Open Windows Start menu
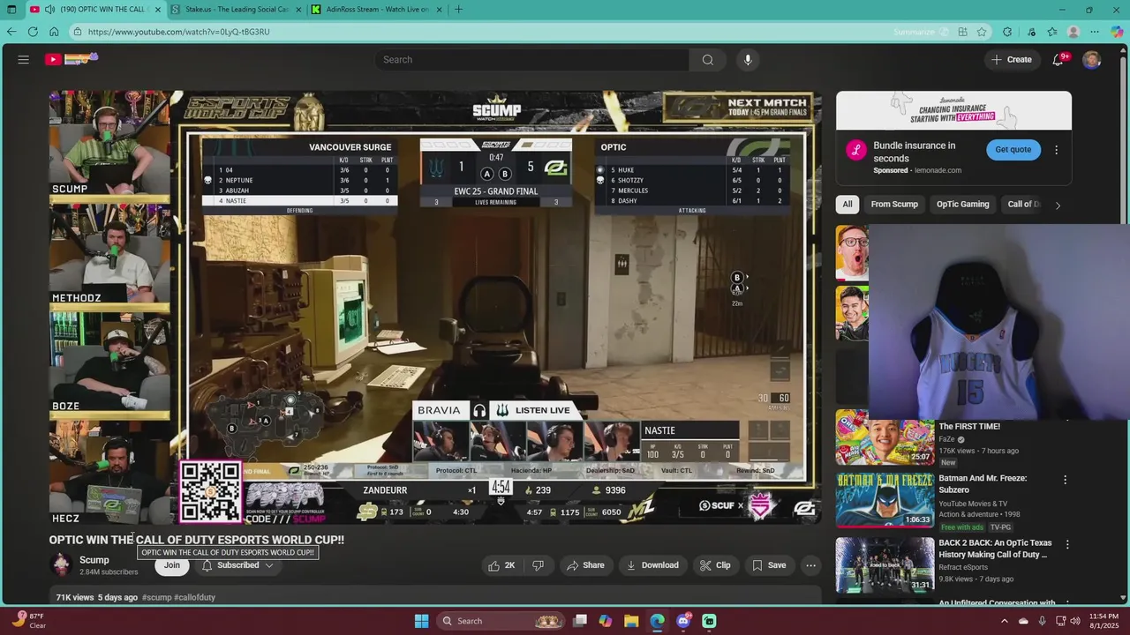This screenshot has width=1130, height=635. pyautogui.click(x=421, y=621)
